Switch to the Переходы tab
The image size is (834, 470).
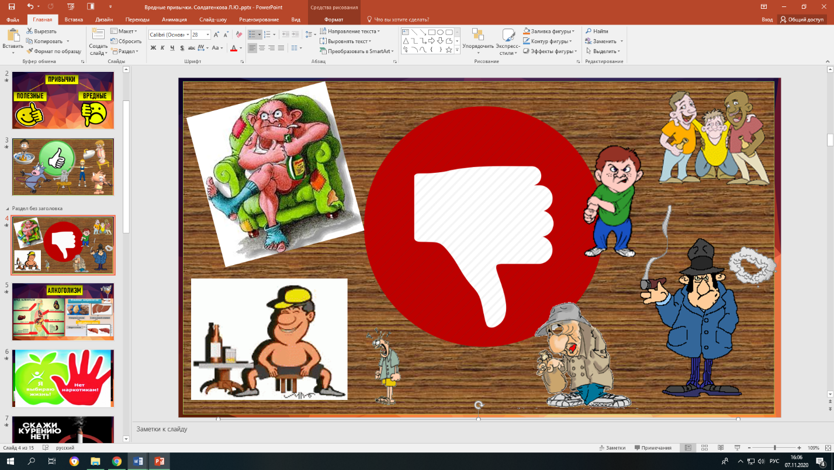coord(137,19)
